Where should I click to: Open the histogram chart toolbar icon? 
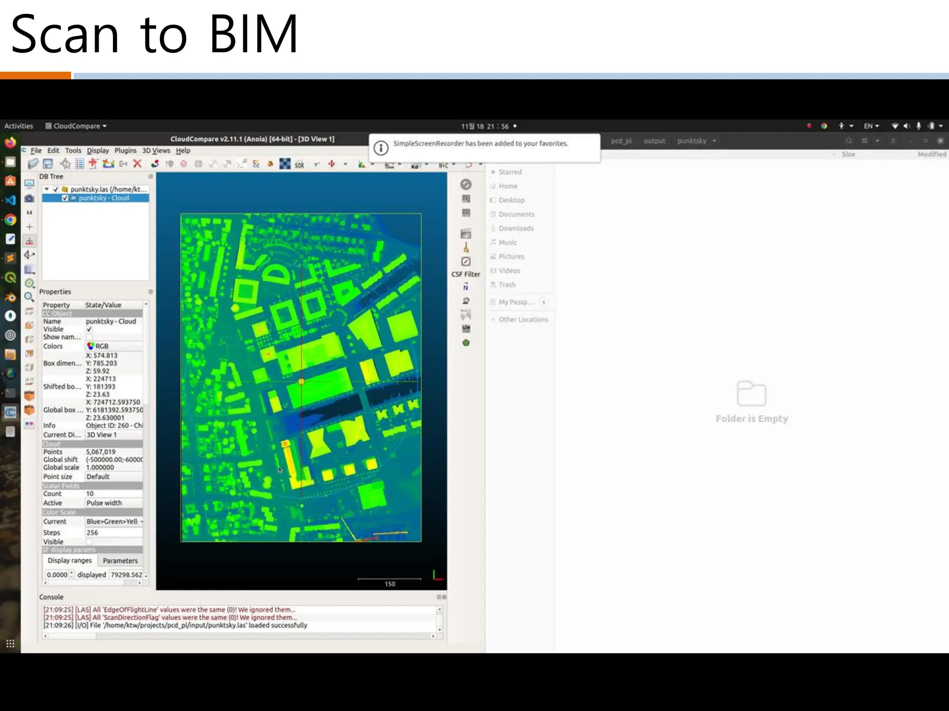click(361, 164)
